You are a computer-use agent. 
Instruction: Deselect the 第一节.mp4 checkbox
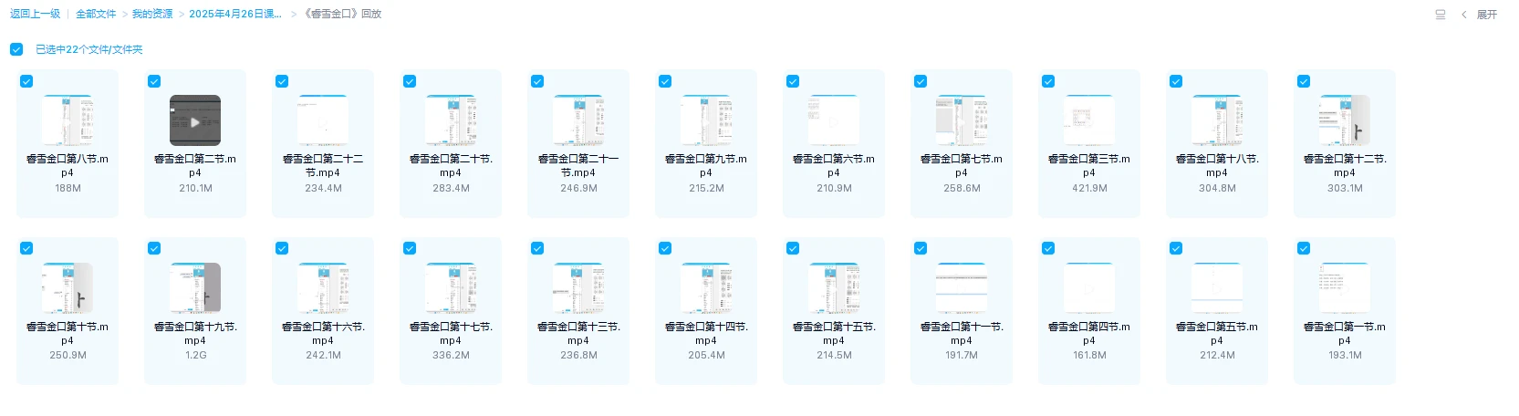click(1304, 248)
